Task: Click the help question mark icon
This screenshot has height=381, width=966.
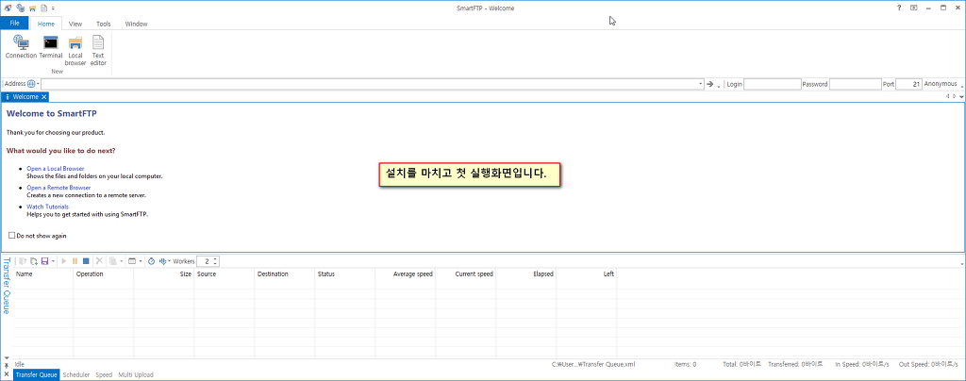Action: (898, 8)
